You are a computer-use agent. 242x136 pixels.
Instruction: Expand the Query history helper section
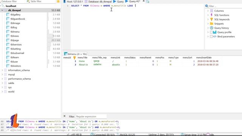coord(208,28)
